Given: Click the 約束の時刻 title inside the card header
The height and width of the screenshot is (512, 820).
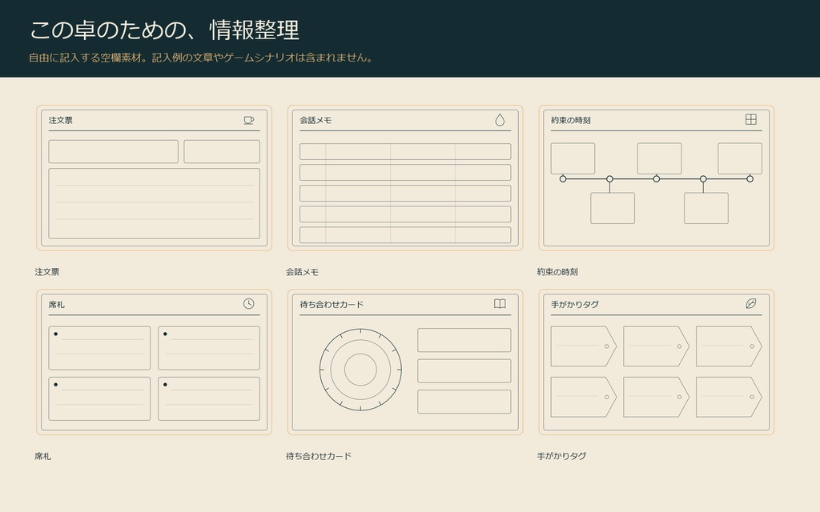Looking at the screenshot, I should (570, 120).
